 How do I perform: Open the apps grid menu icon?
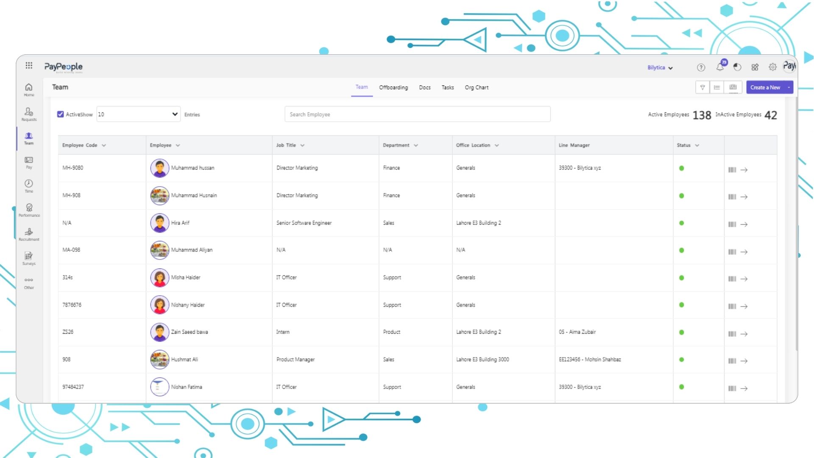tap(29, 65)
